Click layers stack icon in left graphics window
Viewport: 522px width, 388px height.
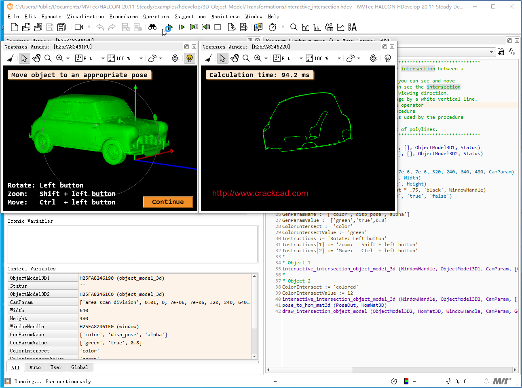(175, 58)
